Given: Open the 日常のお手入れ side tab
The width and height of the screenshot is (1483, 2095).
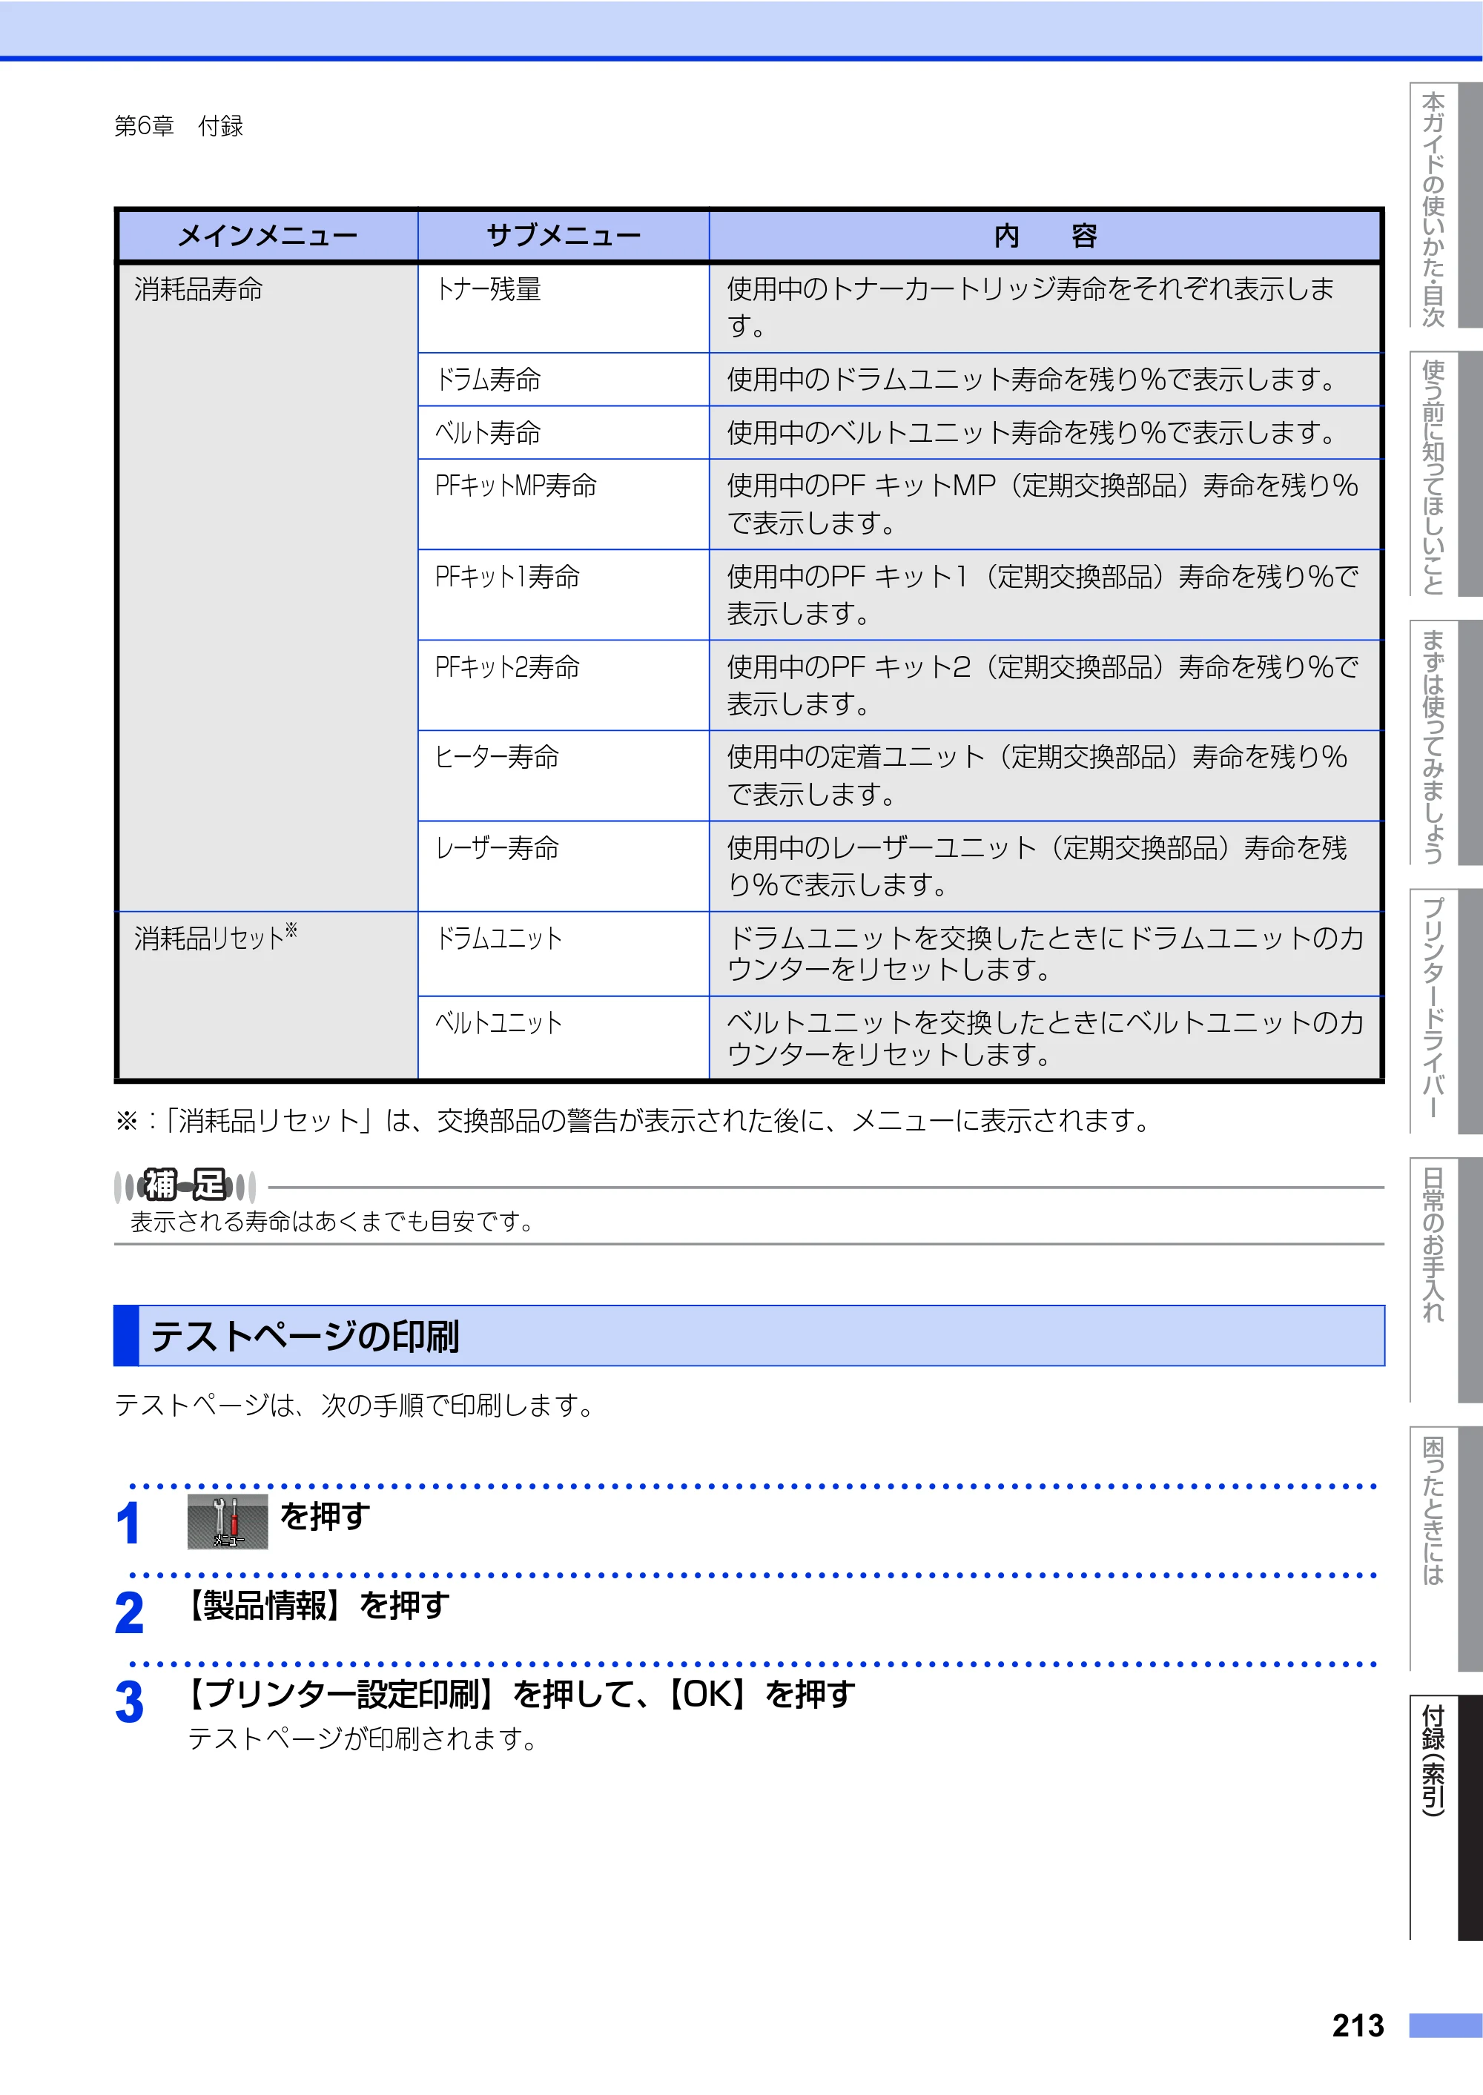Looking at the screenshot, I should (x=1444, y=1280).
